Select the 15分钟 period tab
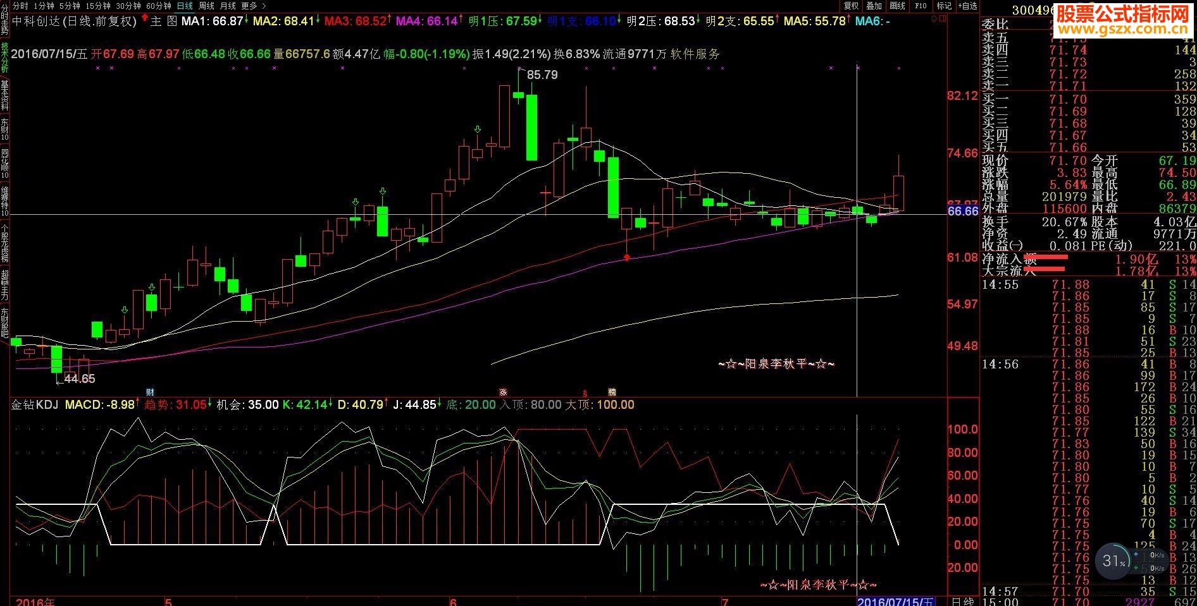1197x606 pixels. click(x=97, y=6)
